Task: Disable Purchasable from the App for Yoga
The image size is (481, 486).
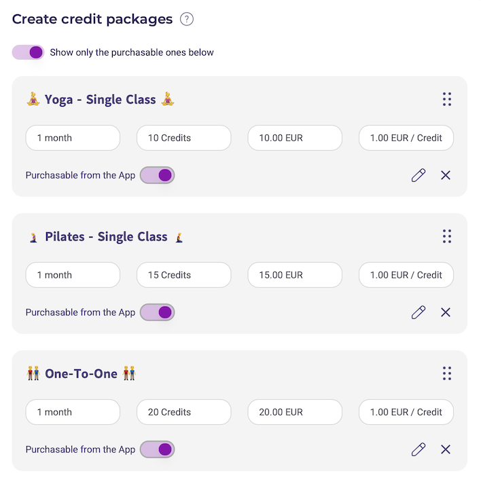Action: click(x=158, y=175)
